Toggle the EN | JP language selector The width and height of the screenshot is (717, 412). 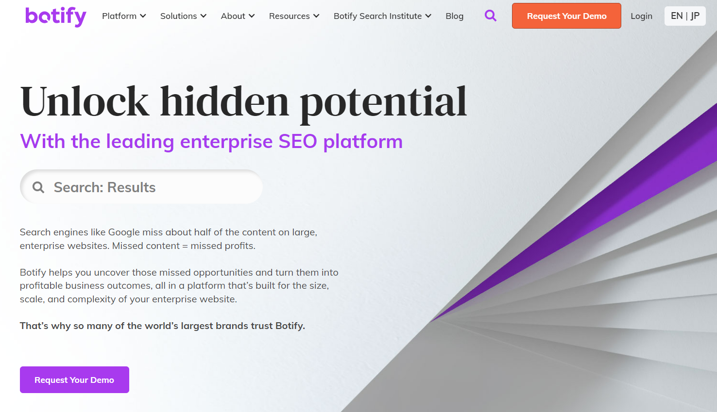(x=685, y=16)
